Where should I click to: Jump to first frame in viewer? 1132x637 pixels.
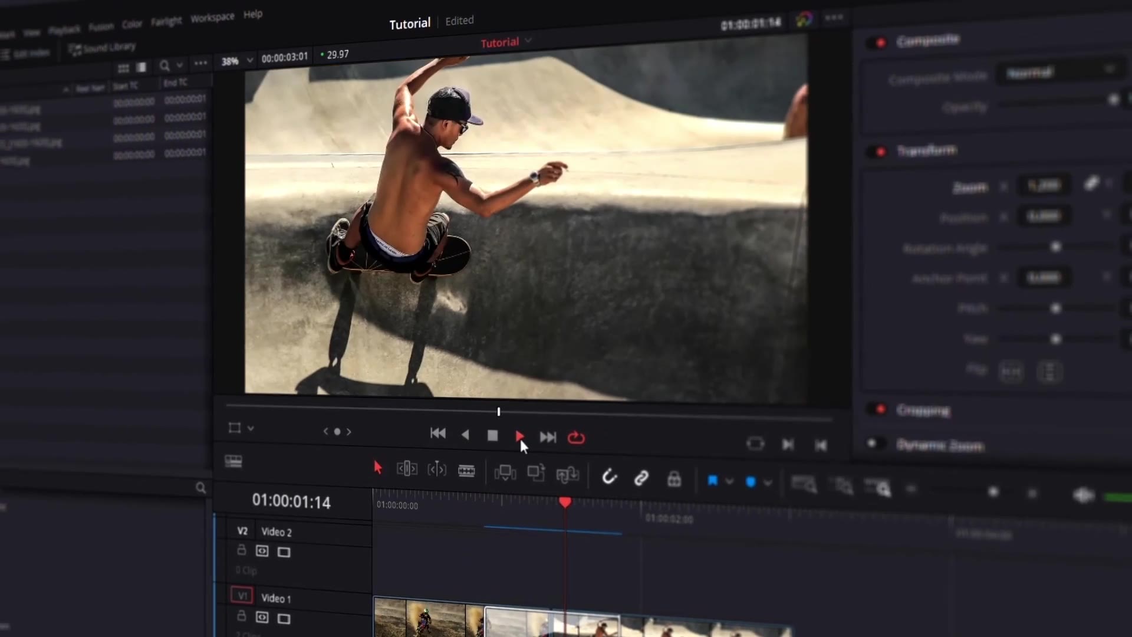[x=437, y=434]
